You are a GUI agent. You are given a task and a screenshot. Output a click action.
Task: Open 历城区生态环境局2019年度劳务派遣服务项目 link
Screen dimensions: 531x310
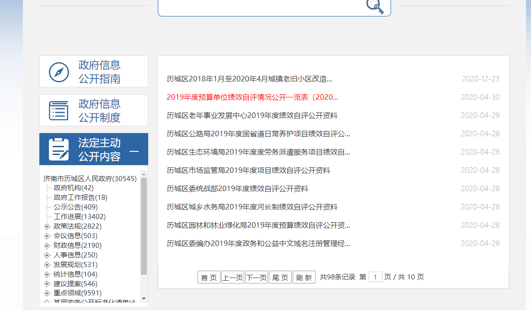(258, 152)
